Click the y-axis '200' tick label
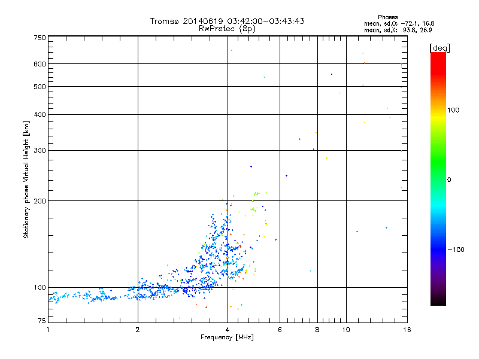This screenshot has width=479, height=359. point(40,201)
